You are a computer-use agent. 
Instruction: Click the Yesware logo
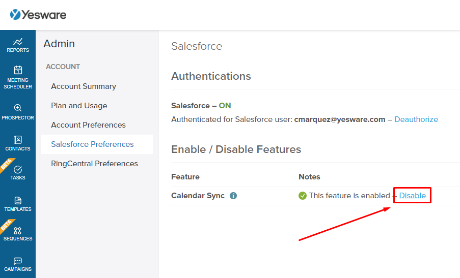click(38, 15)
